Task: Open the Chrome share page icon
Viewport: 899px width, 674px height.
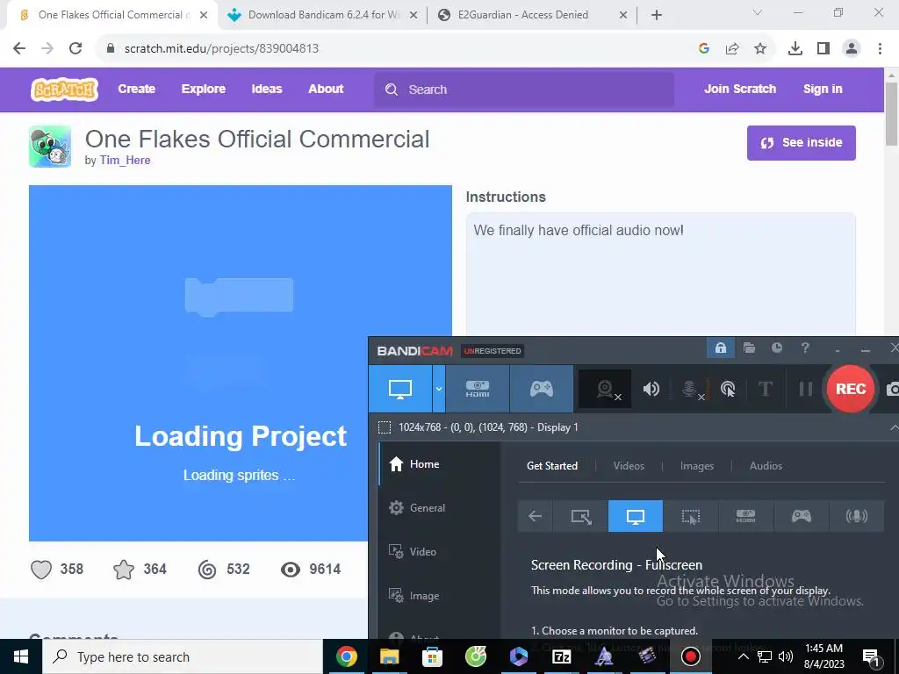Action: pos(731,49)
